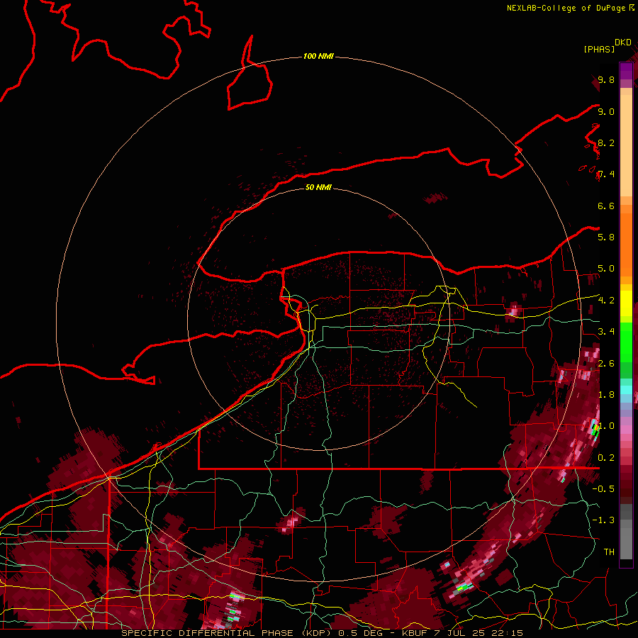
Task: Click the -0.5 value on color scale
Action: pos(603,489)
